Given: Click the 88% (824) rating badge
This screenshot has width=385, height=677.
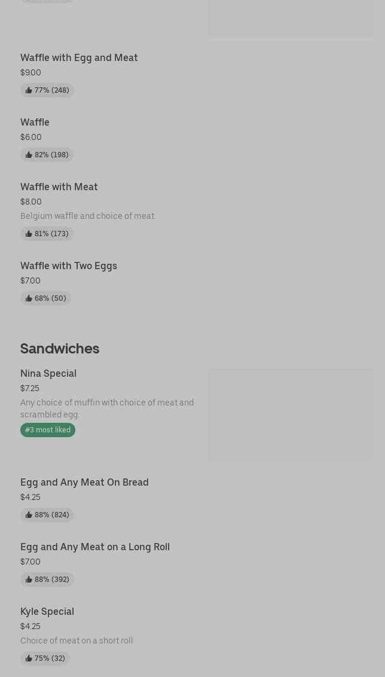Looking at the screenshot, I should (x=47, y=515).
